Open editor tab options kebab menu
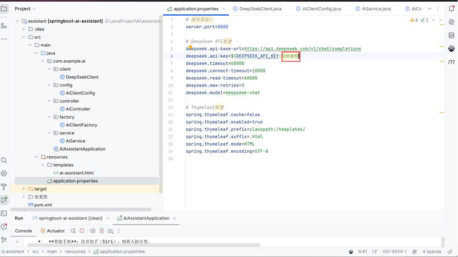Screen dimensions: 458x257 [x=438, y=9]
